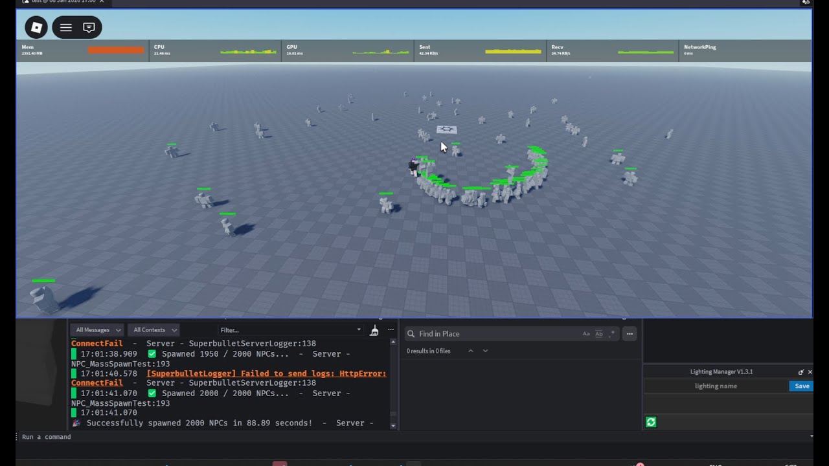Close the 'test' playtest tab

pyautogui.click(x=101, y=2)
